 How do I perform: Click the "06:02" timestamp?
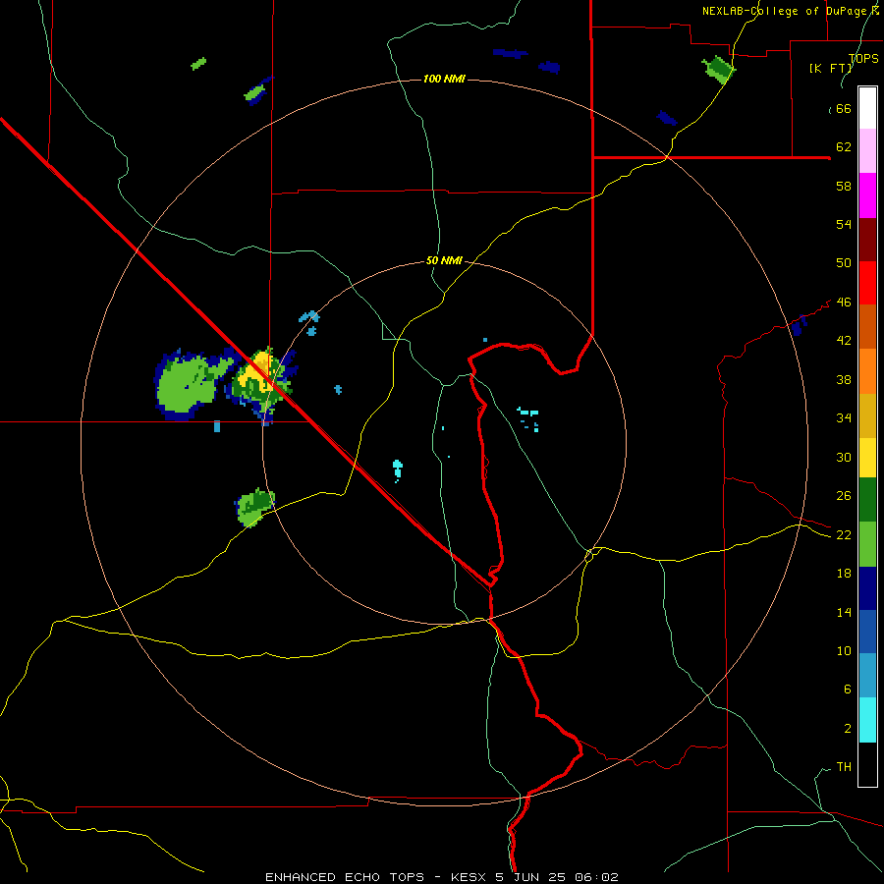pos(596,877)
